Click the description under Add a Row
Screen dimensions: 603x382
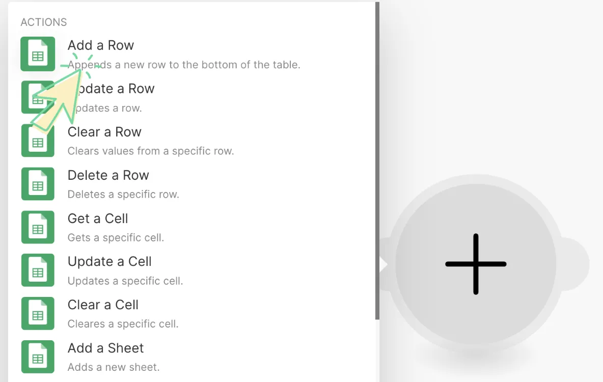[184, 65]
